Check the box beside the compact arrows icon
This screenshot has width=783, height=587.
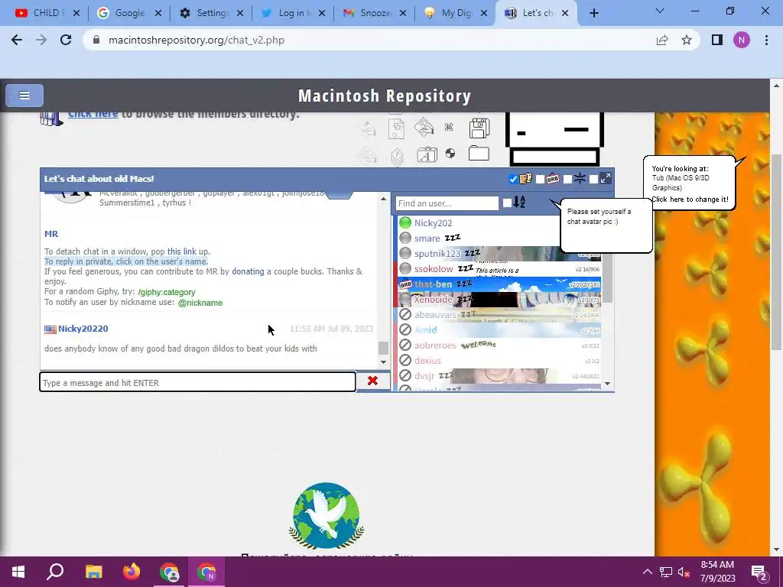(567, 179)
